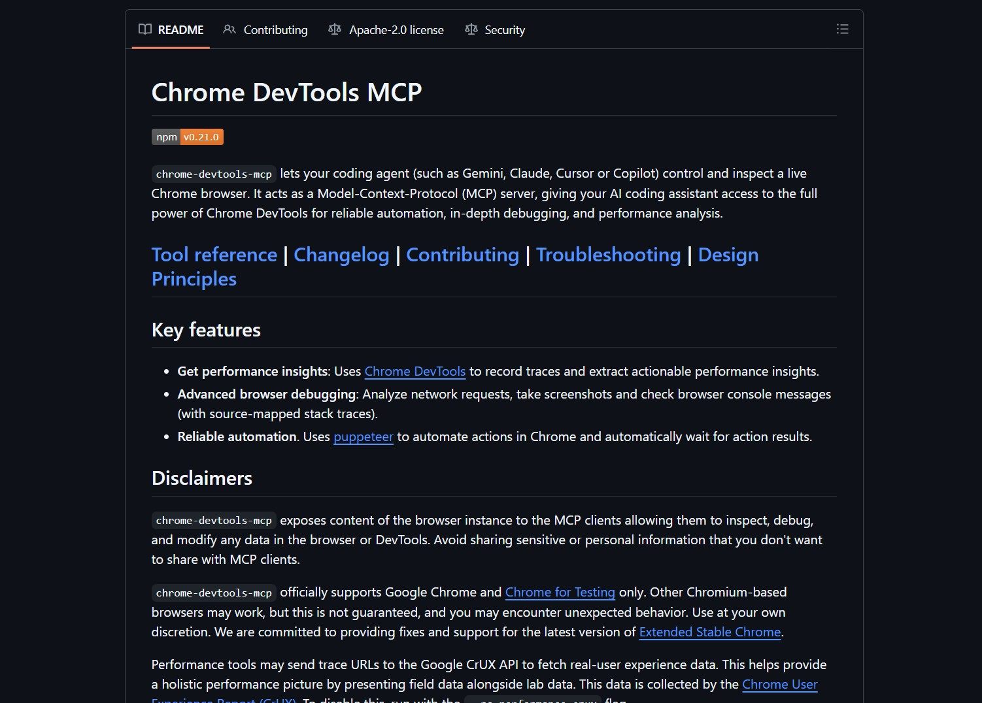Click the Disclaimers heading
The height and width of the screenshot is (703, 982).
pyautogui.click(x=202, y=478)
